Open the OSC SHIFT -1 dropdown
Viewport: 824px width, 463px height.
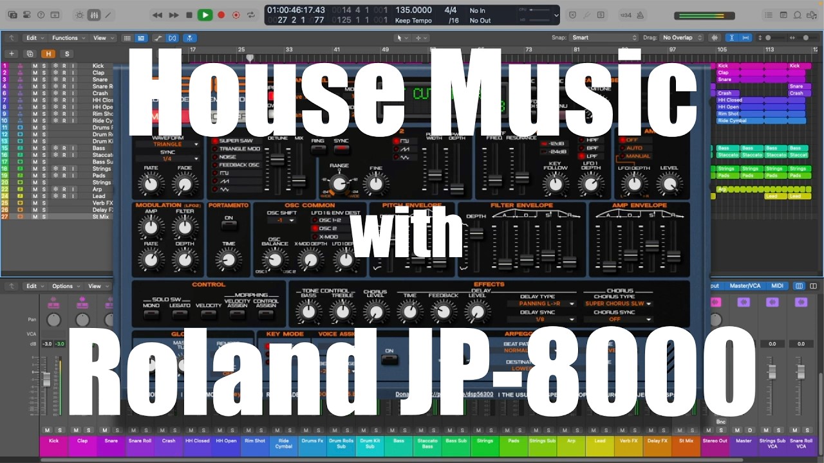pos(281,221)
